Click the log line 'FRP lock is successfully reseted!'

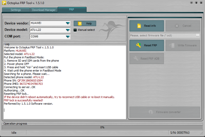tap(23, 100)
